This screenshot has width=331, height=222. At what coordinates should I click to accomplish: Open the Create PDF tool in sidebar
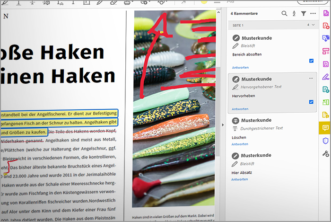pos(325,26)
